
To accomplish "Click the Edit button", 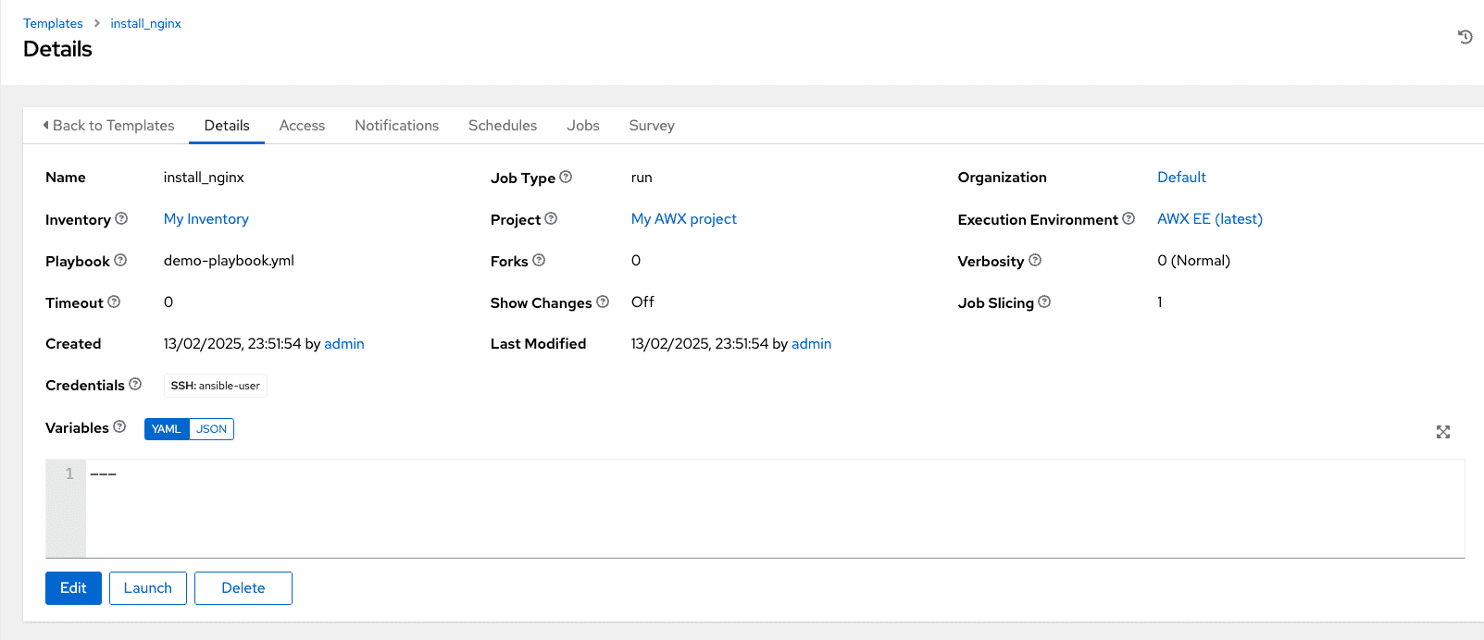I will tap(73, 588).
